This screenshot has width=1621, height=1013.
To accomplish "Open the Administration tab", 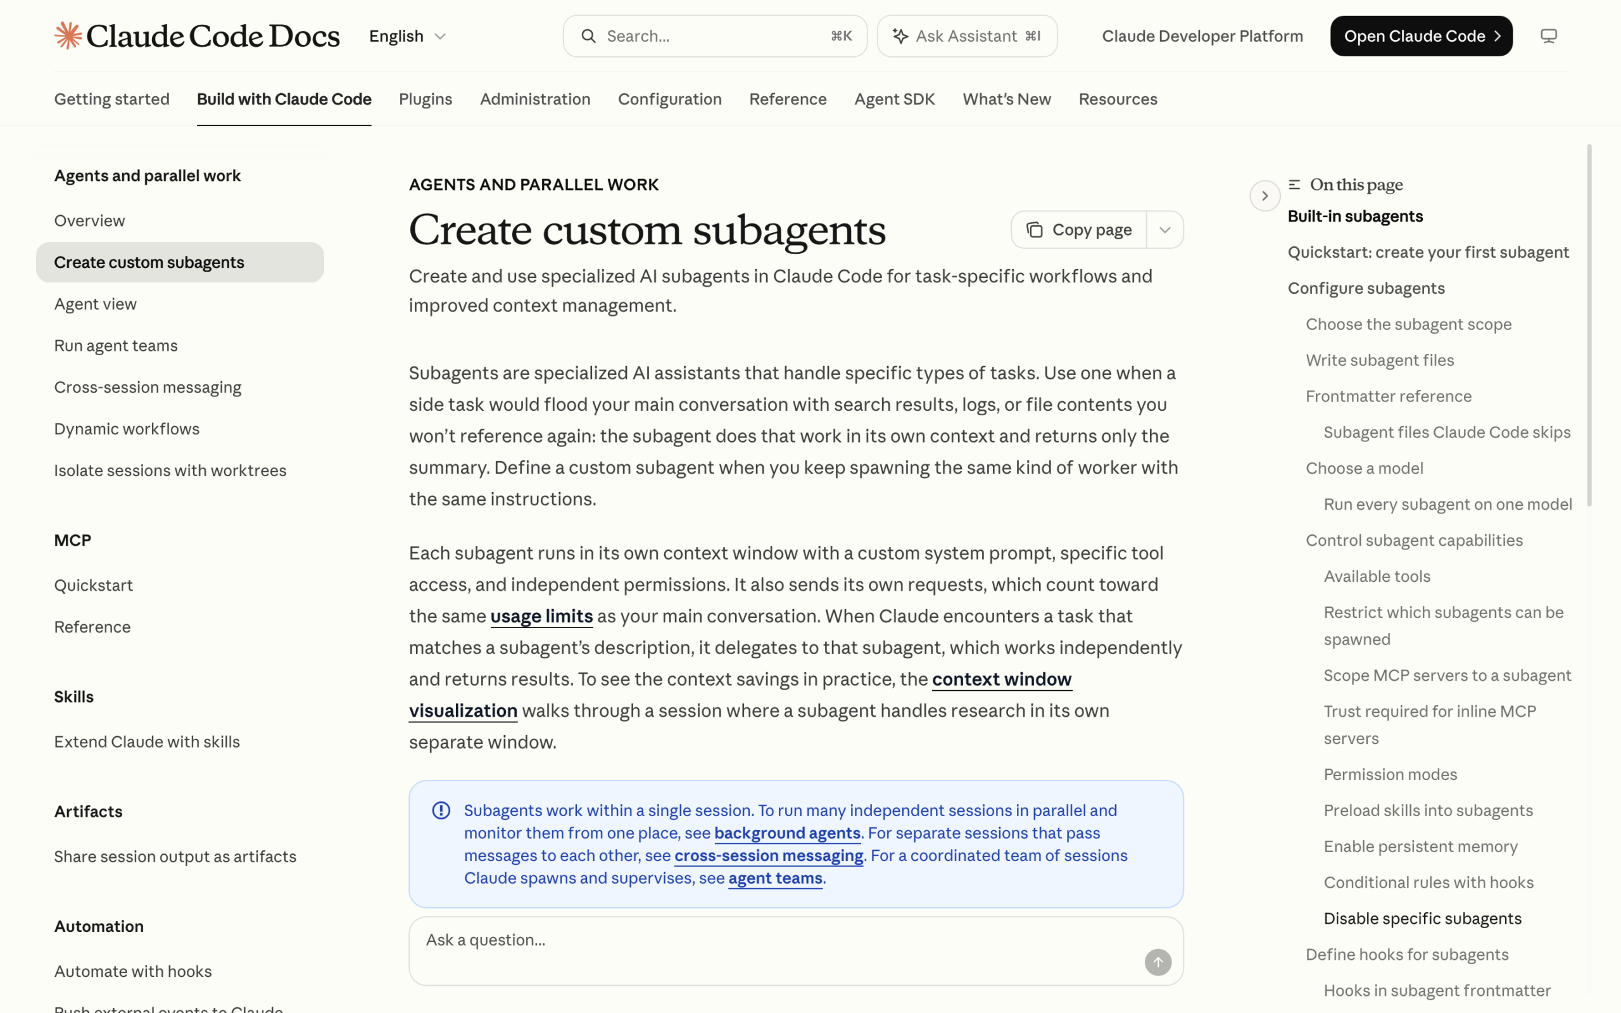I will pyautogui.click(x=535, y=99).
